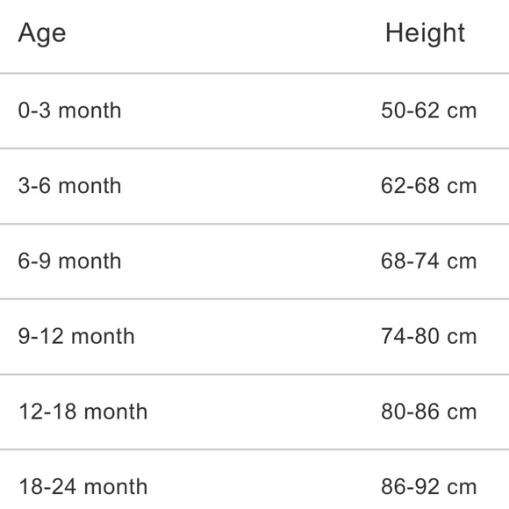Click the 68-74 cm height value
Screen dimensions: 509x509
[x=429, y=261]
